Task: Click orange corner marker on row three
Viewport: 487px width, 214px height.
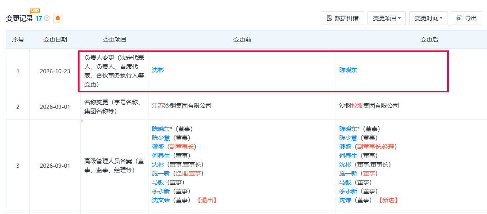Action: pos(82,121)
